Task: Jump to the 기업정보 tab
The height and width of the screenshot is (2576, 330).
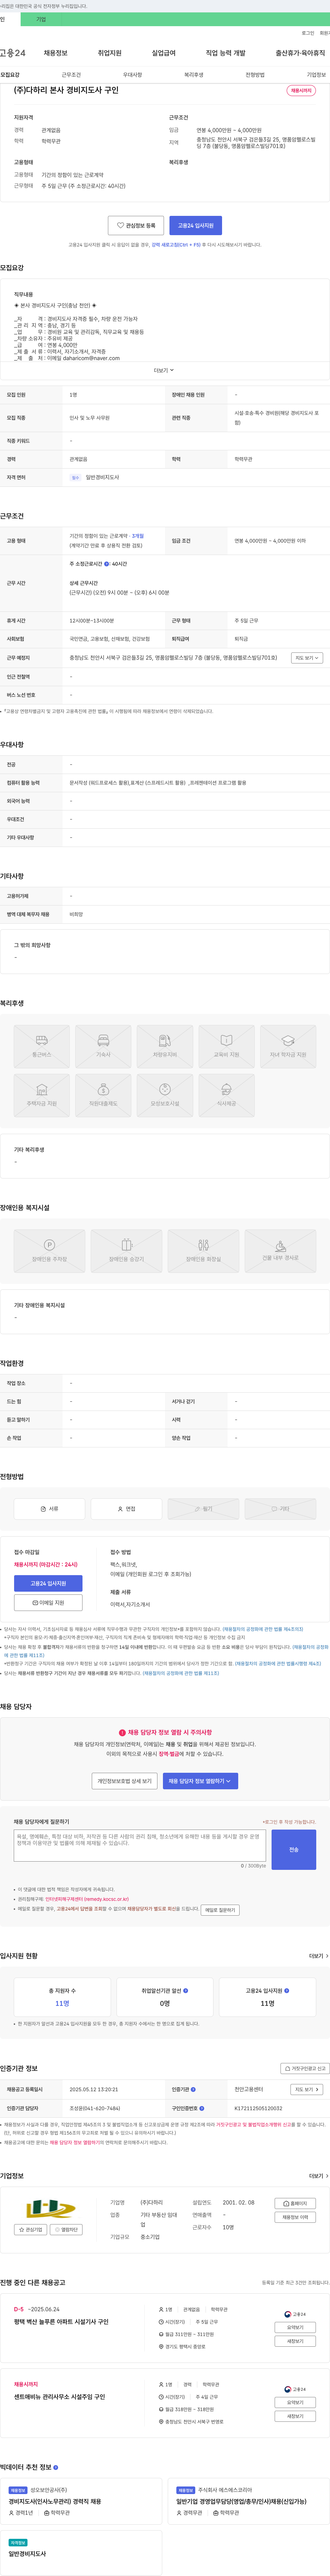Action: 316,75
